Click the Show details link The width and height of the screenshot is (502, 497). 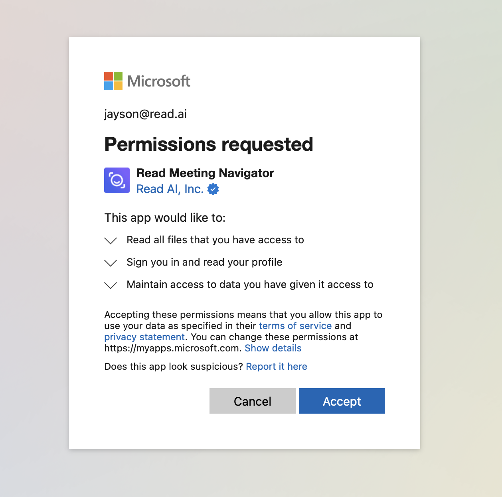point(273,348)
